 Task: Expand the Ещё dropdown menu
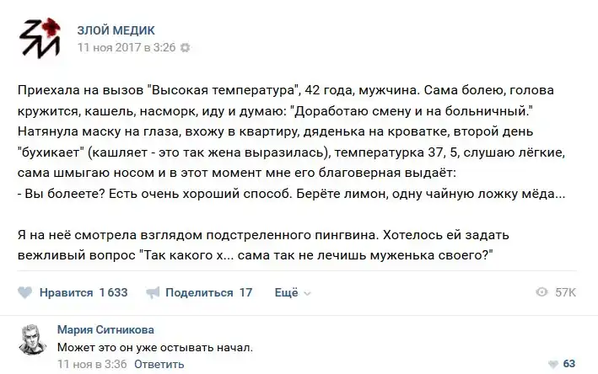click(287, 292)
